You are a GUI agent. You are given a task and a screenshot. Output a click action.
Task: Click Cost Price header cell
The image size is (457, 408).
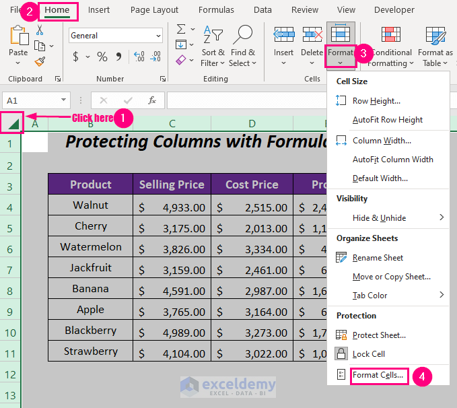[x=252, y=184]
